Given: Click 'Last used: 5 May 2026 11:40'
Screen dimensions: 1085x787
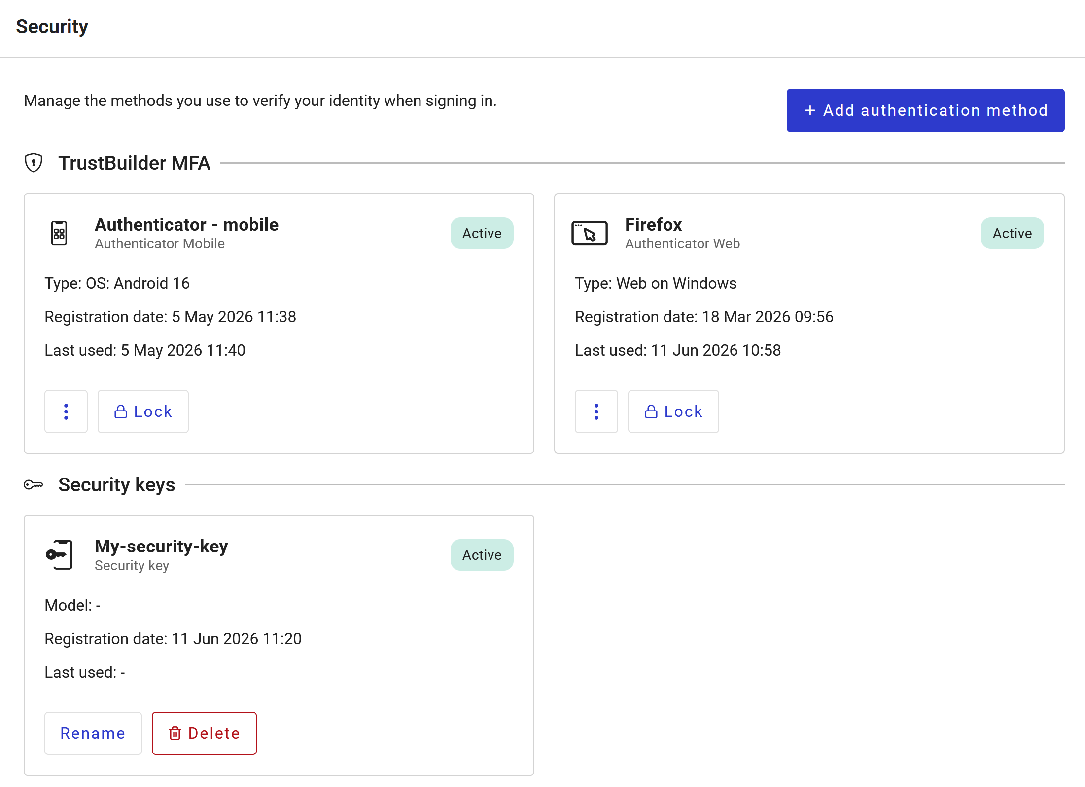Looking at the screenshot, I should (x=145, y=350).
